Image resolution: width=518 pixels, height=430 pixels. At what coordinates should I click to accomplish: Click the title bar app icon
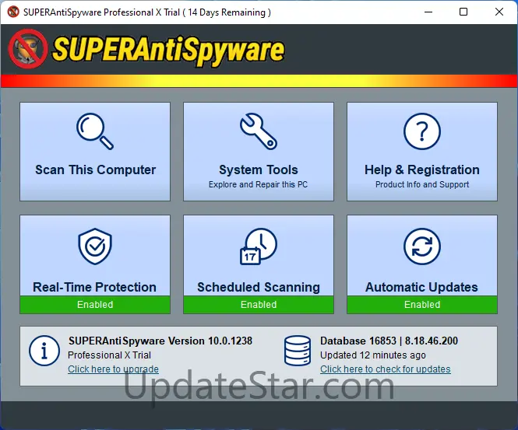(x=13, y=12)
